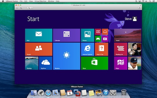Open the Health live tile with man stretching

135,49
